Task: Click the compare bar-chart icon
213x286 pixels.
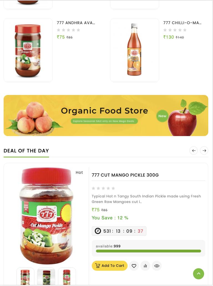Action: pyautogui.click(x=145, y=266)
